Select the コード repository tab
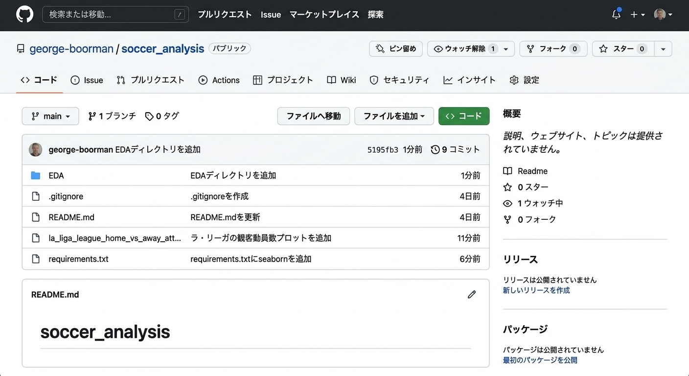The height and width of the screenshot is (376, 689). (x=39, y=80)
